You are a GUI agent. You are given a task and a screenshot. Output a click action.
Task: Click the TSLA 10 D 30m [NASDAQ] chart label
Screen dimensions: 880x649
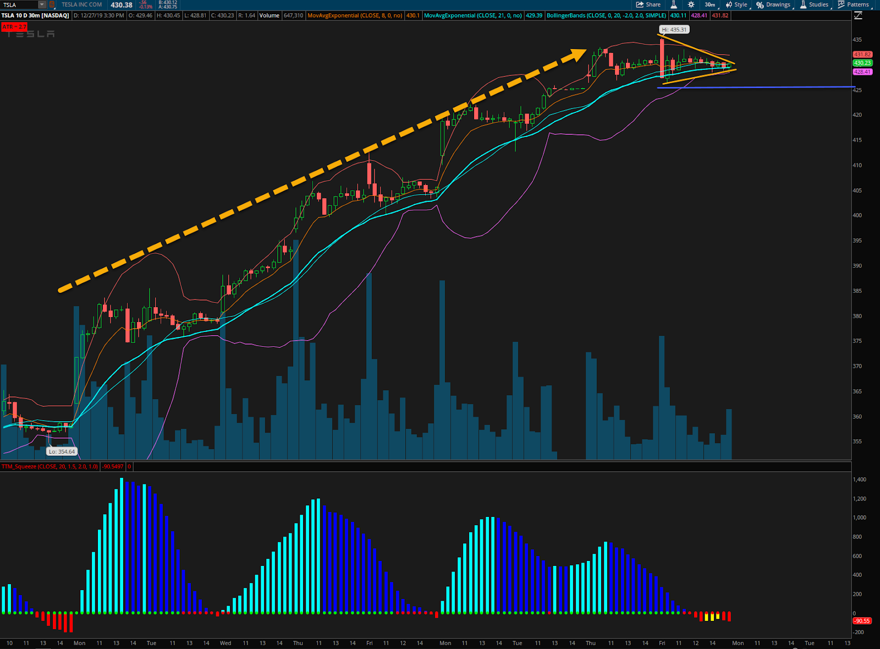pyautogui.click(x=35, y=15)
